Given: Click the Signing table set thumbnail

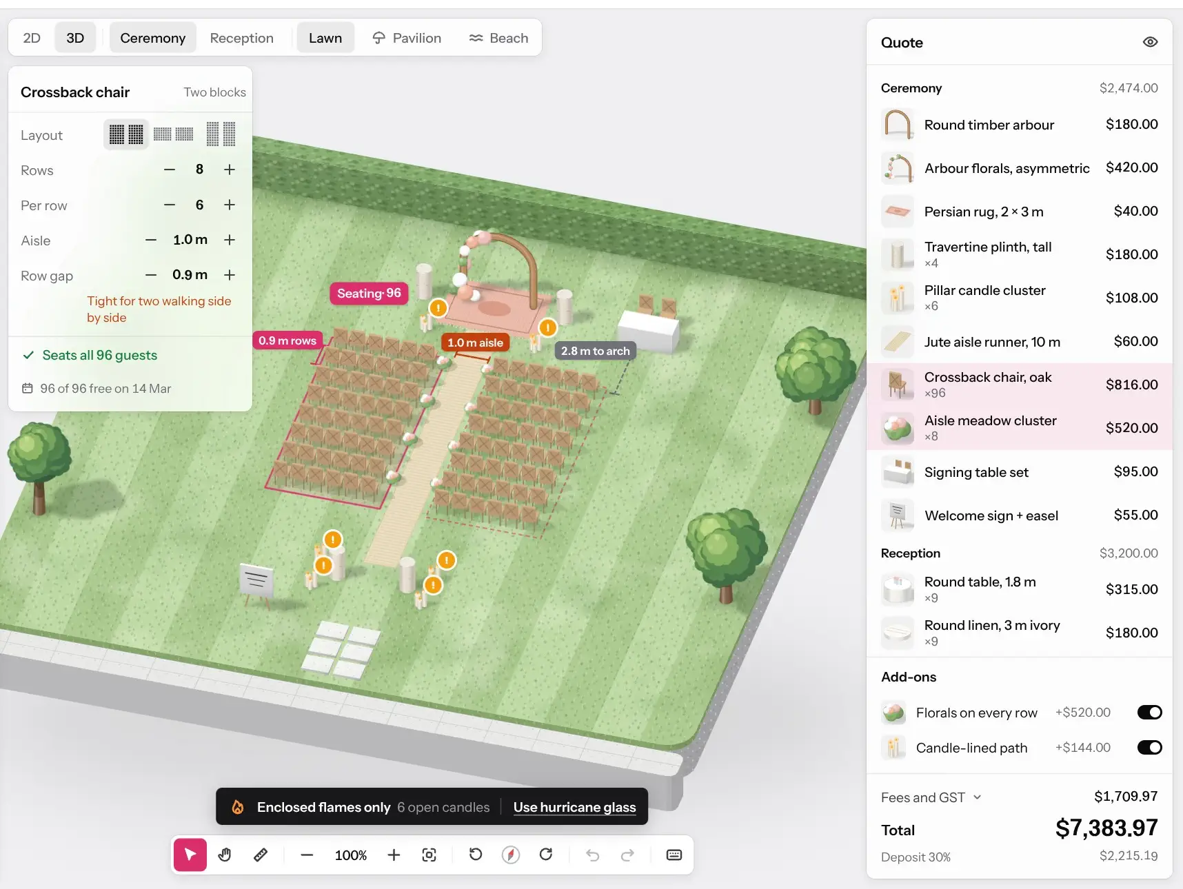Looking at the screenshot, I should tap(898, 472).
